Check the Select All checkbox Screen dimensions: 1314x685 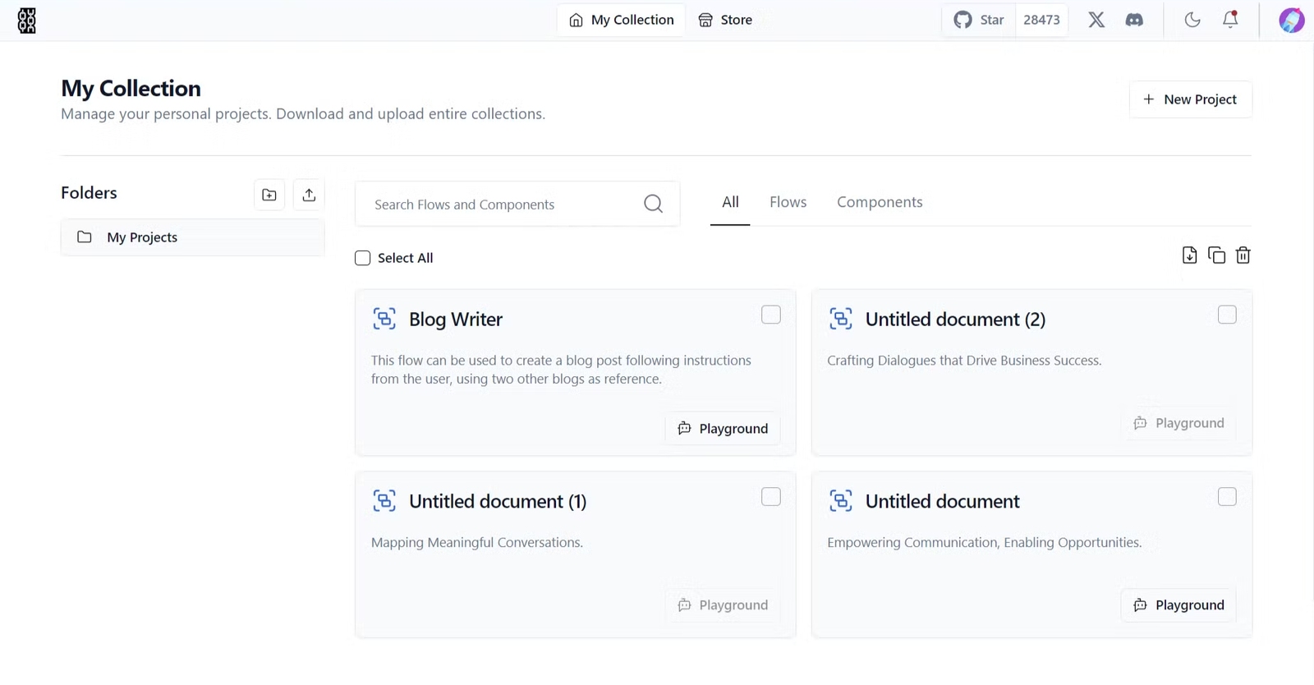coord(363,258)
